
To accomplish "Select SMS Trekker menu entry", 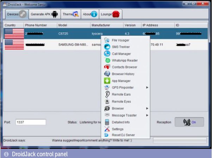I will point(125,47).
